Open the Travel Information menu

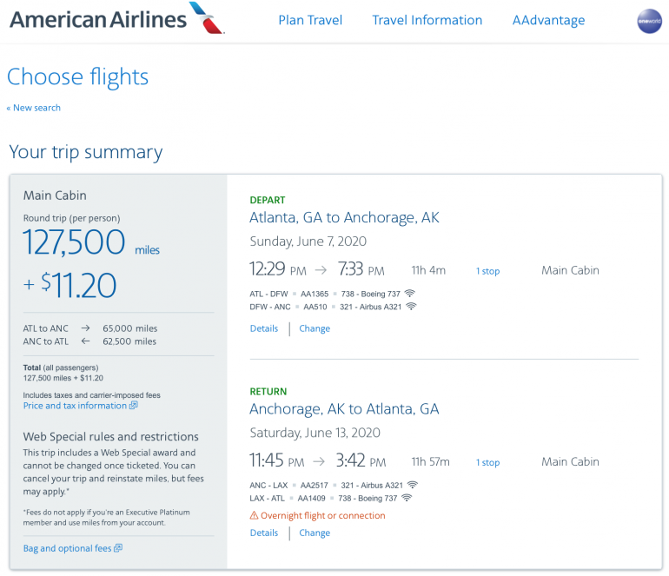click(427, 20)
